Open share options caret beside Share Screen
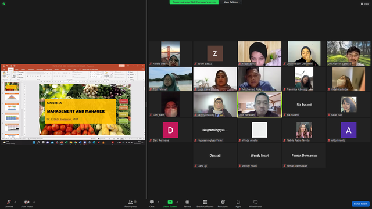 177,202
